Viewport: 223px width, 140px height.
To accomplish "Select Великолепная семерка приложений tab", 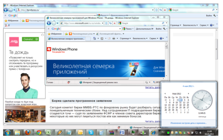I will click(x=66, y=39).
